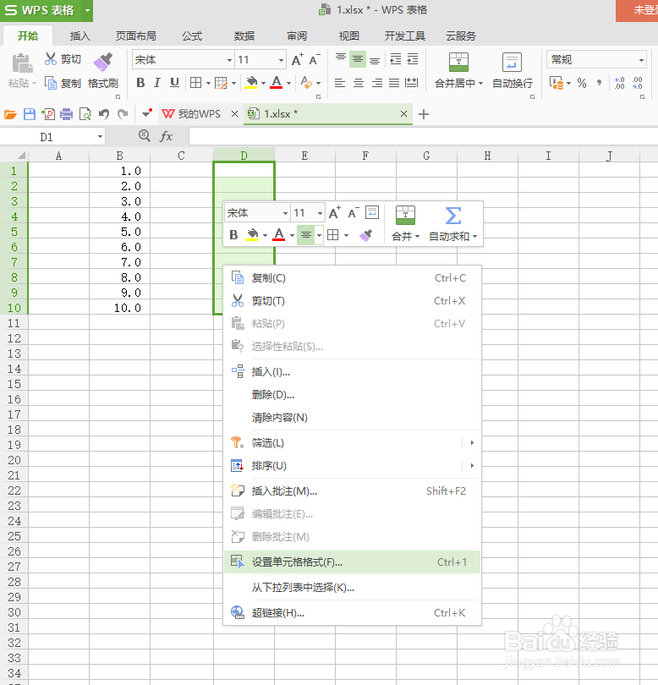Expand 自动求和 dropdown arrow in mini toolbar
This screenshot has width=658, height=685.
[x=475, y=236]
